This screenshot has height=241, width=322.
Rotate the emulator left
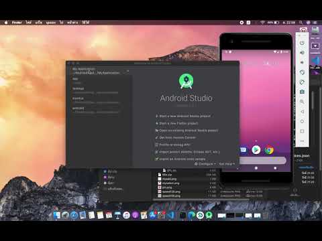302,72
